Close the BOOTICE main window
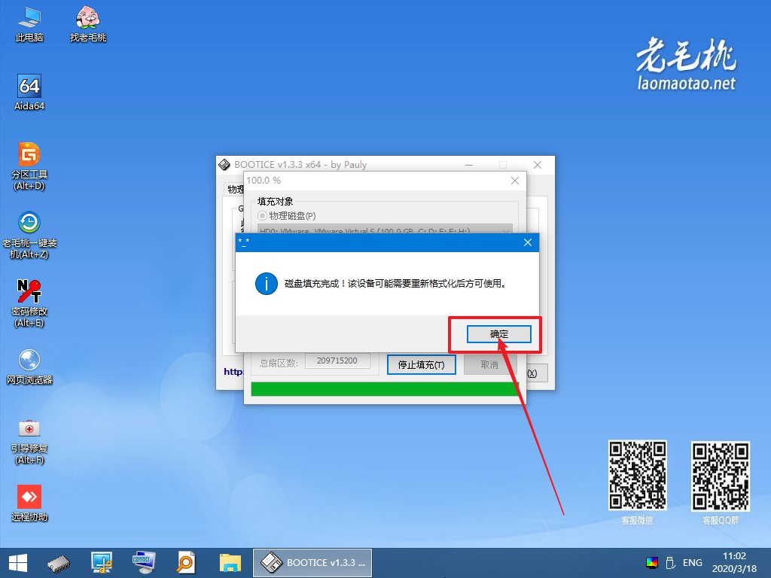 click(538, 165)
